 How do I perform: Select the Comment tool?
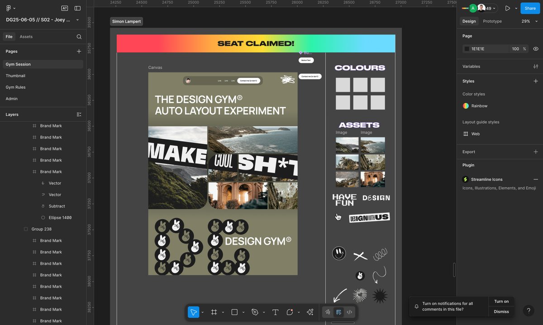pyautogui.click(x=290, y=312)
